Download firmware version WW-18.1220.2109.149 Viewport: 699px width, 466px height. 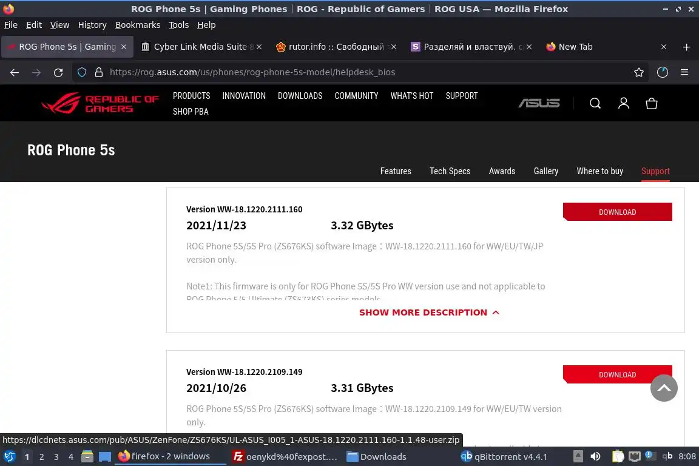[618, 374]
